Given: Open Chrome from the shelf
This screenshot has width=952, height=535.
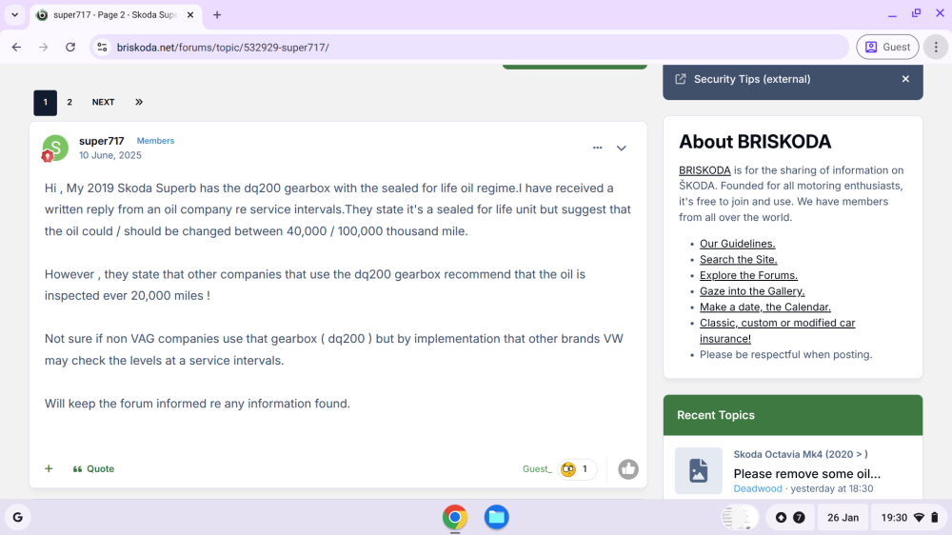Looking at the screenshot, I should [455, 518].
